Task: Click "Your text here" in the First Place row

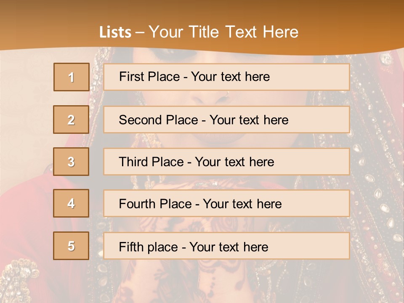Action: [230, 77]
